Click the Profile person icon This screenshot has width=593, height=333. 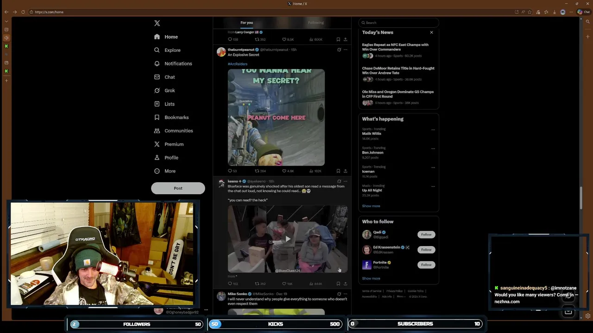click(x=157, y=157)
